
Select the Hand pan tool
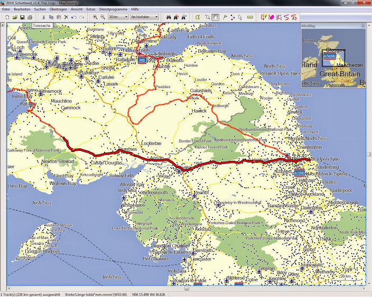[216, 17]
